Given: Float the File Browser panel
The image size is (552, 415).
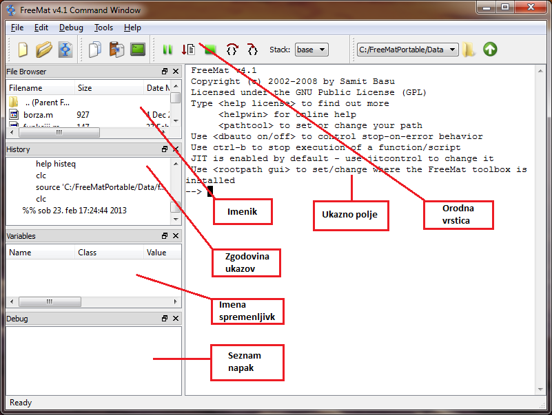Looking at the screenshot, I should [x=165, y=72].
